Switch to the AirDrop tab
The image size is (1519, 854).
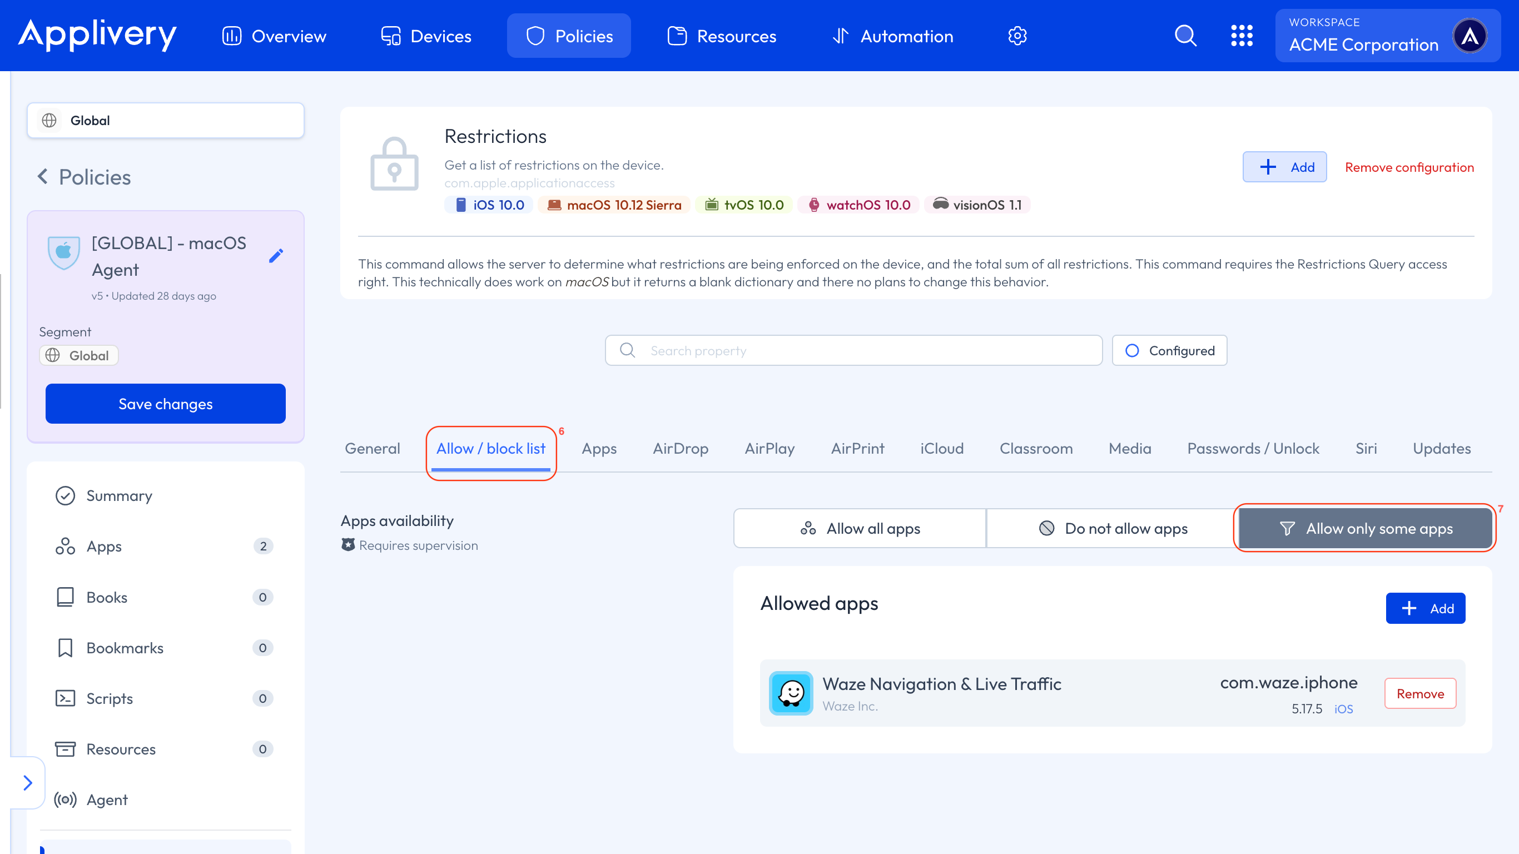pos(680,448)
